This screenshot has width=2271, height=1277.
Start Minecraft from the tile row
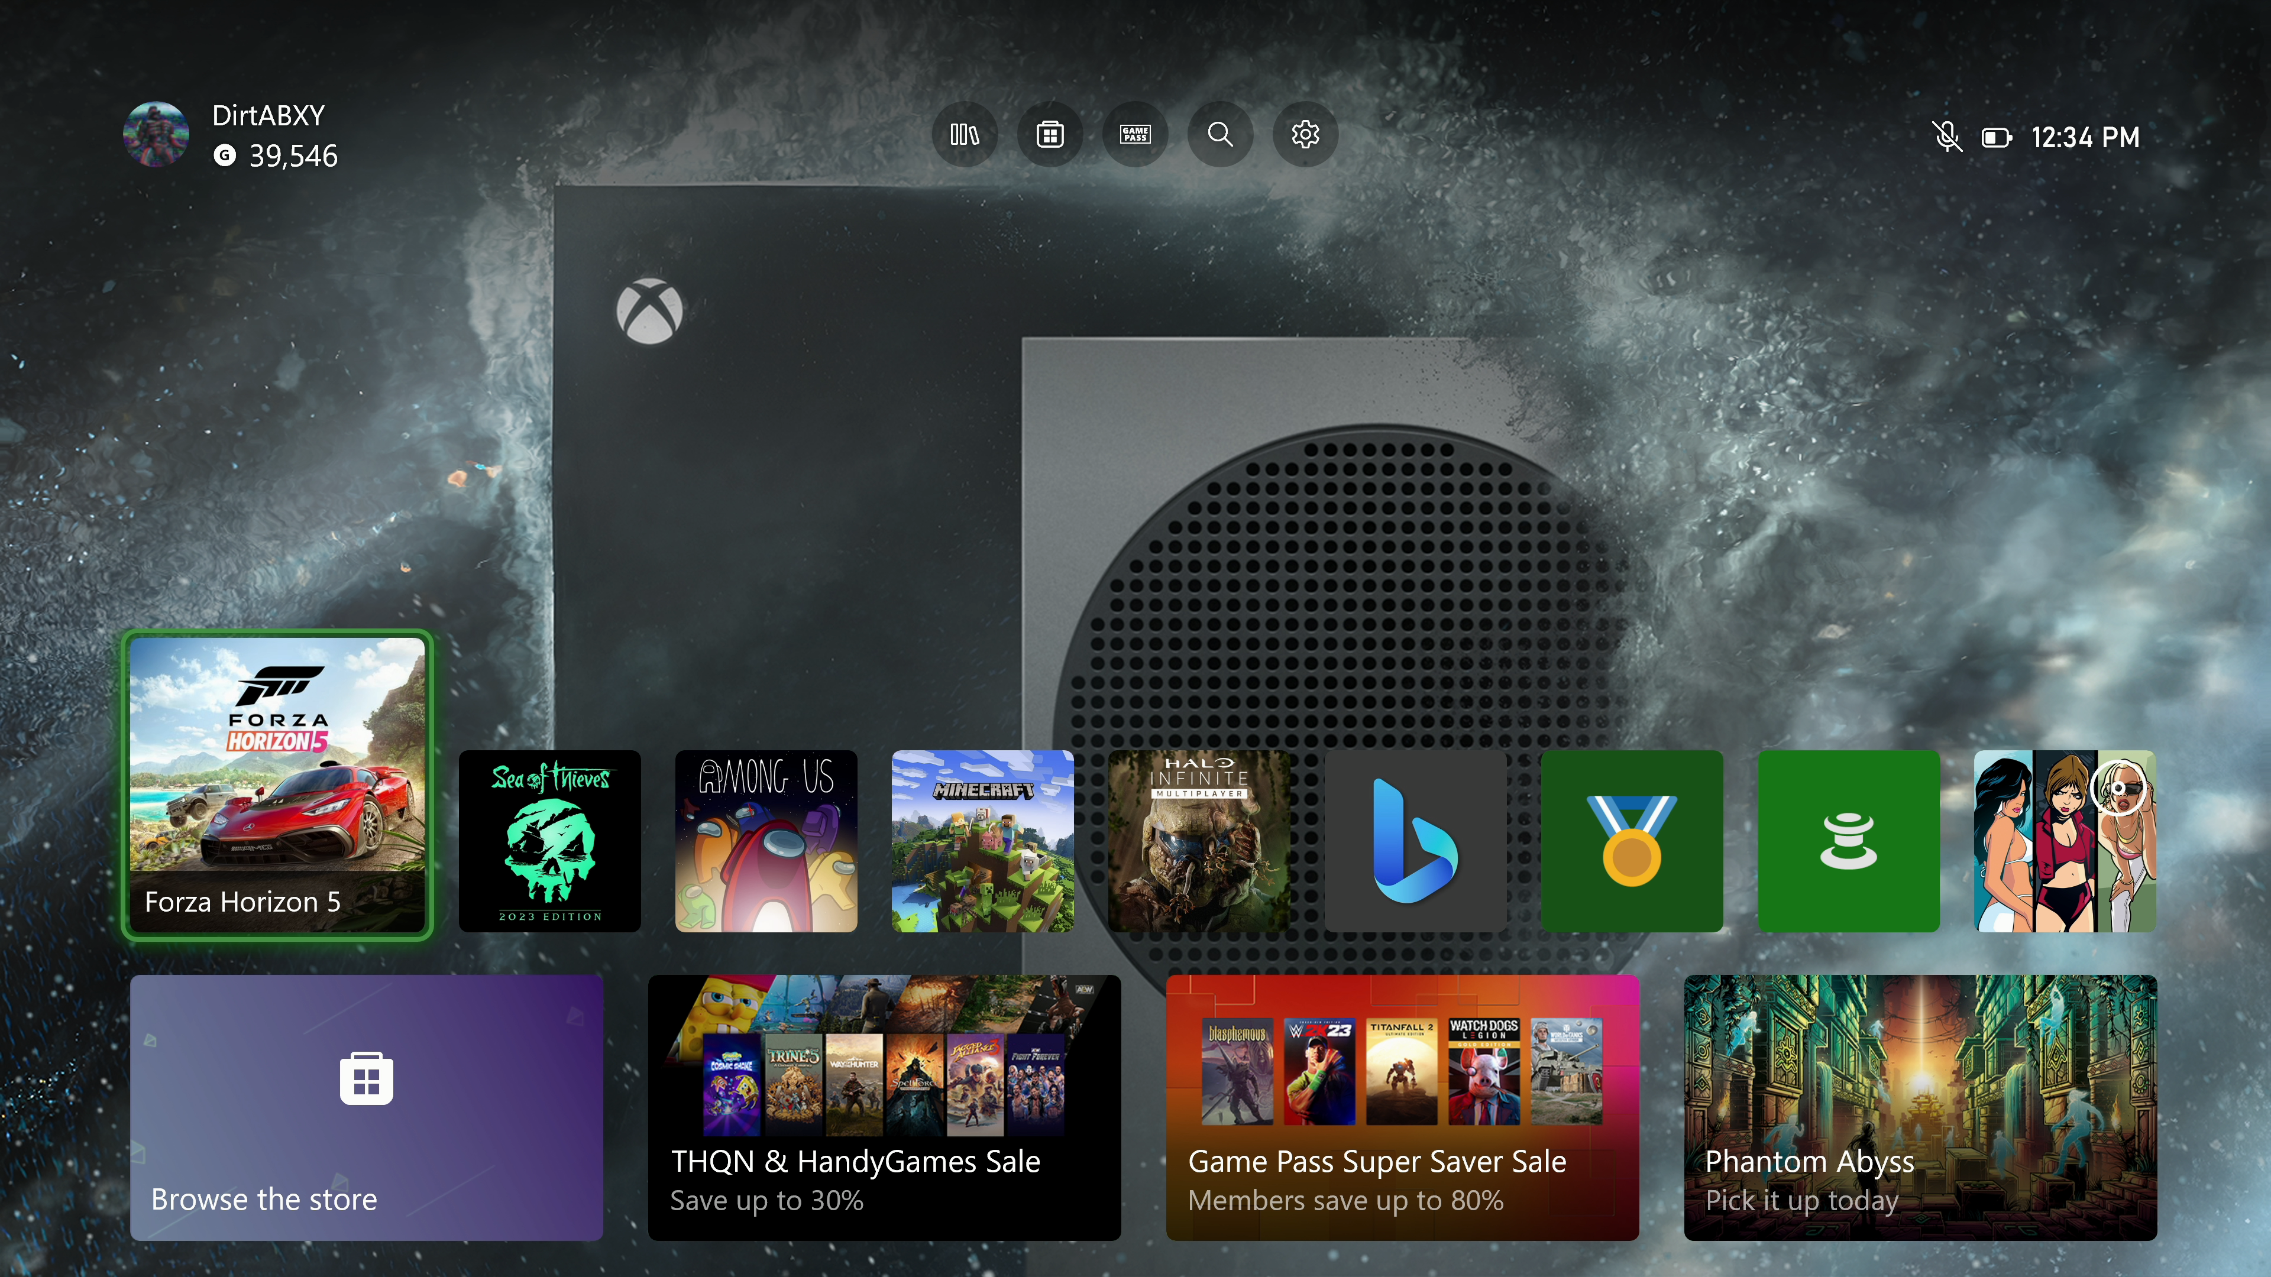point(982,841)
